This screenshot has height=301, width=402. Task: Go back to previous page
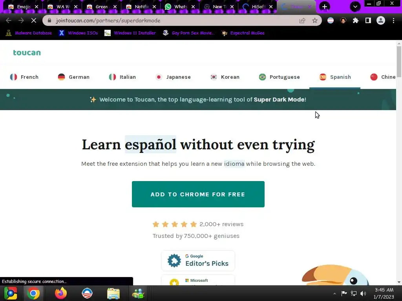click(9, 20)
